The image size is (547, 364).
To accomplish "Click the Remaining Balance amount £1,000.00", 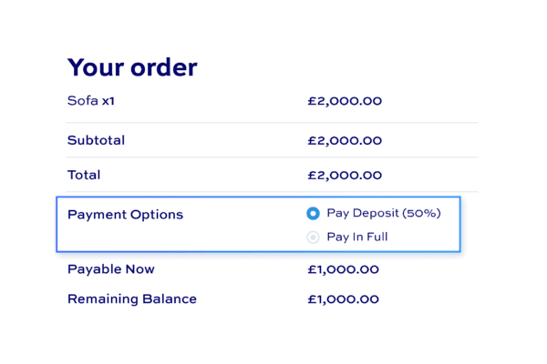I will click(x=344, y=299).
